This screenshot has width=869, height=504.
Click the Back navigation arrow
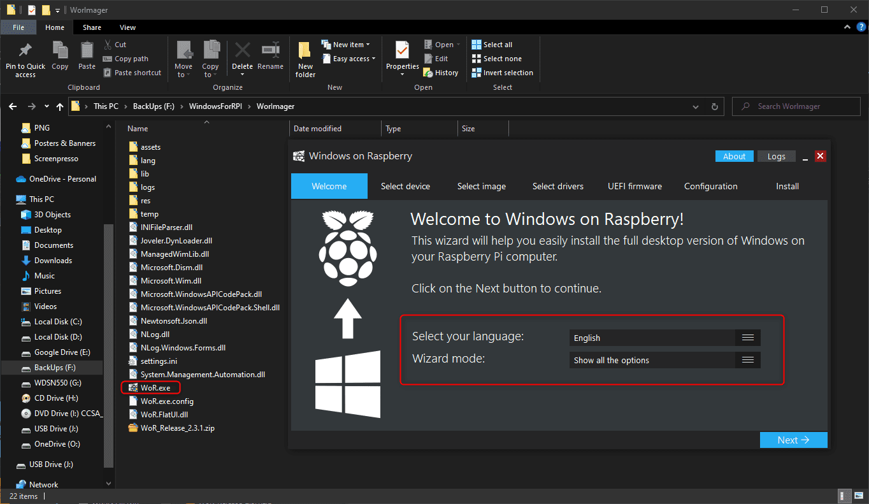point(13,106)
